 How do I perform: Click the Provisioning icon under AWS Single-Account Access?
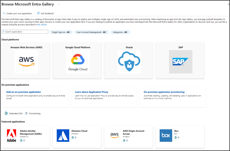(127, 140)
